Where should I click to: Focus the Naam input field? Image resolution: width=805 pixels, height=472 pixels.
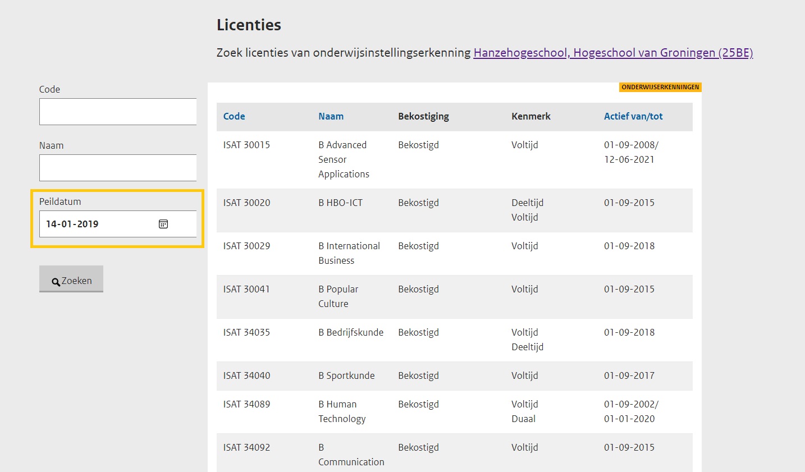118,168
